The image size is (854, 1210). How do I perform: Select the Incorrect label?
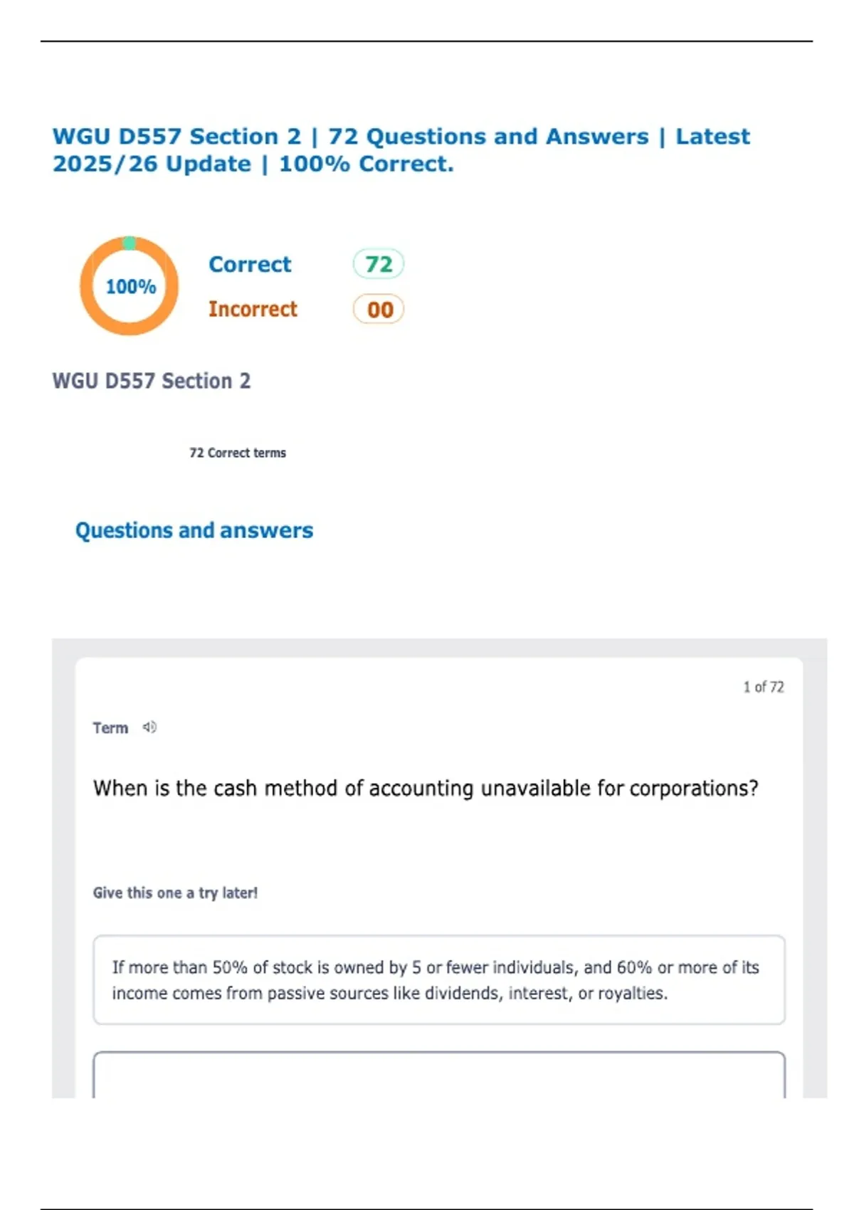pyautogui.click(x=253, y=309)
